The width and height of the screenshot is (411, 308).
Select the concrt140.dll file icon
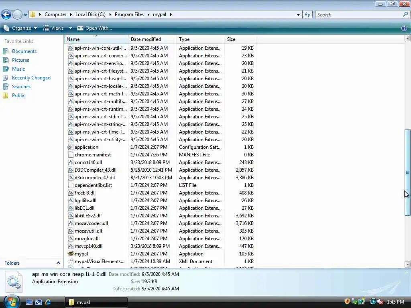71,162
